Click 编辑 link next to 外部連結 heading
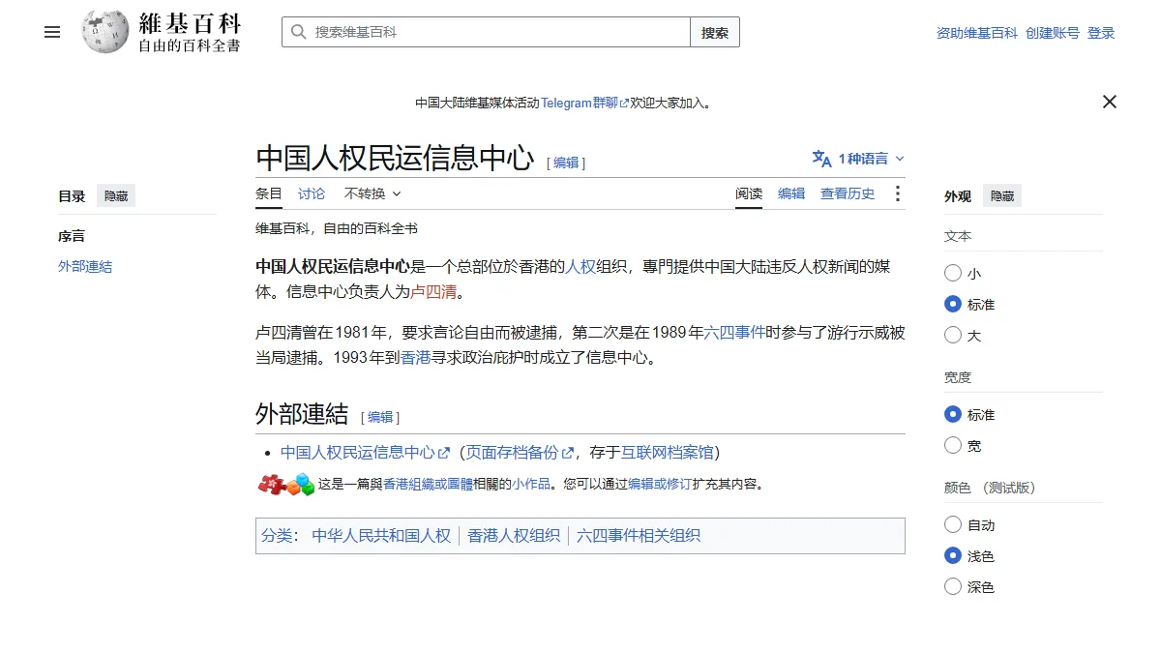Screen dimensions: 1161x653 point(380,417)
